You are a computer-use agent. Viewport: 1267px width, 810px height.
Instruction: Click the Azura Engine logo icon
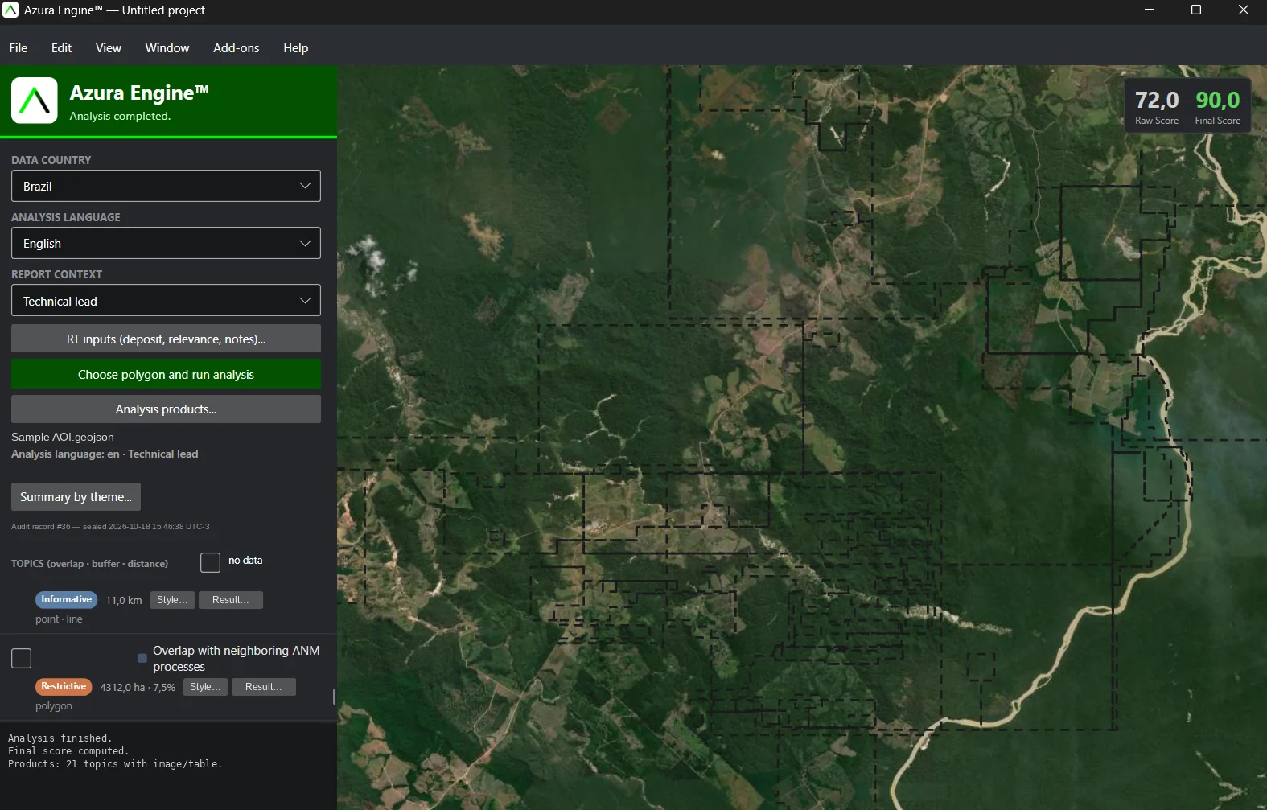tap(35, 101)
